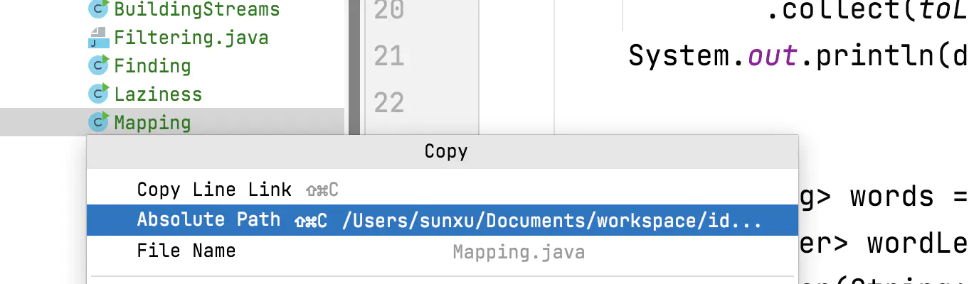Click line number 20 in the gutter
This screenshot has width=969, height=284.
click(388, 9)
